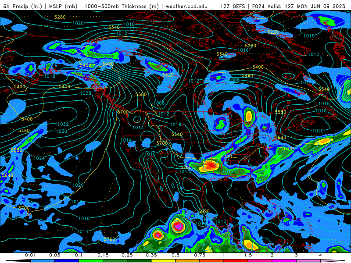
Task: Click the "1000-500mb Thickness (m)" header label
Action: point(122,6)
